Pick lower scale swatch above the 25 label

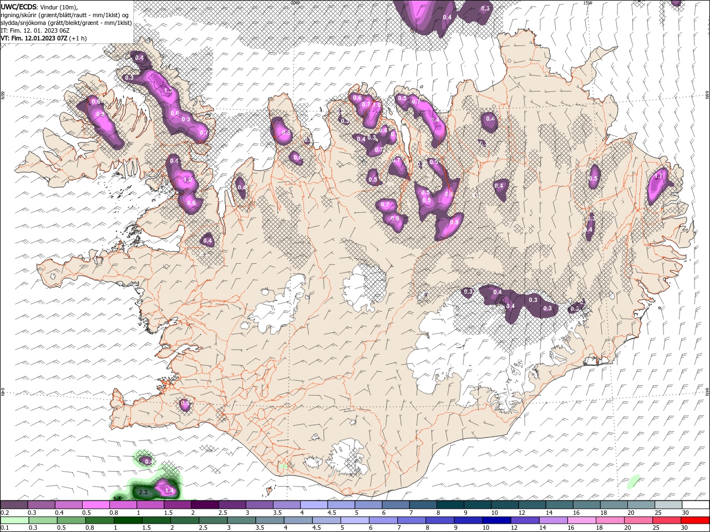coord(667,520)
